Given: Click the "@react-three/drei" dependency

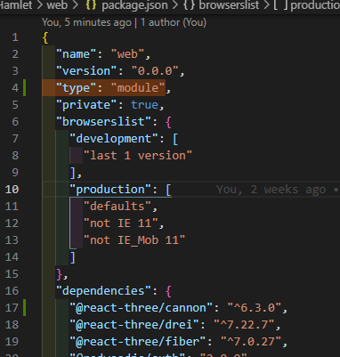Looking at the screenshot, I should click(134, 325).
